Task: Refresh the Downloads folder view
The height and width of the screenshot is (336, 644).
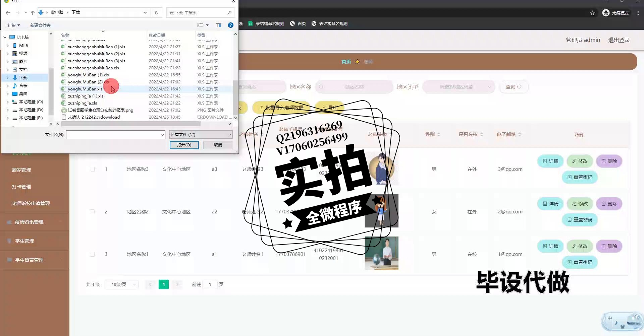Action: pos(156,13)
